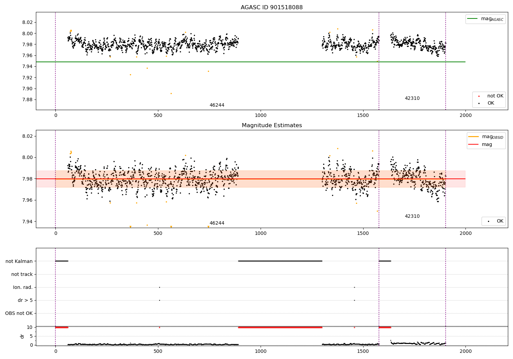
Task: Select the 42310 label in the top plot
Action: click(412, 98)
